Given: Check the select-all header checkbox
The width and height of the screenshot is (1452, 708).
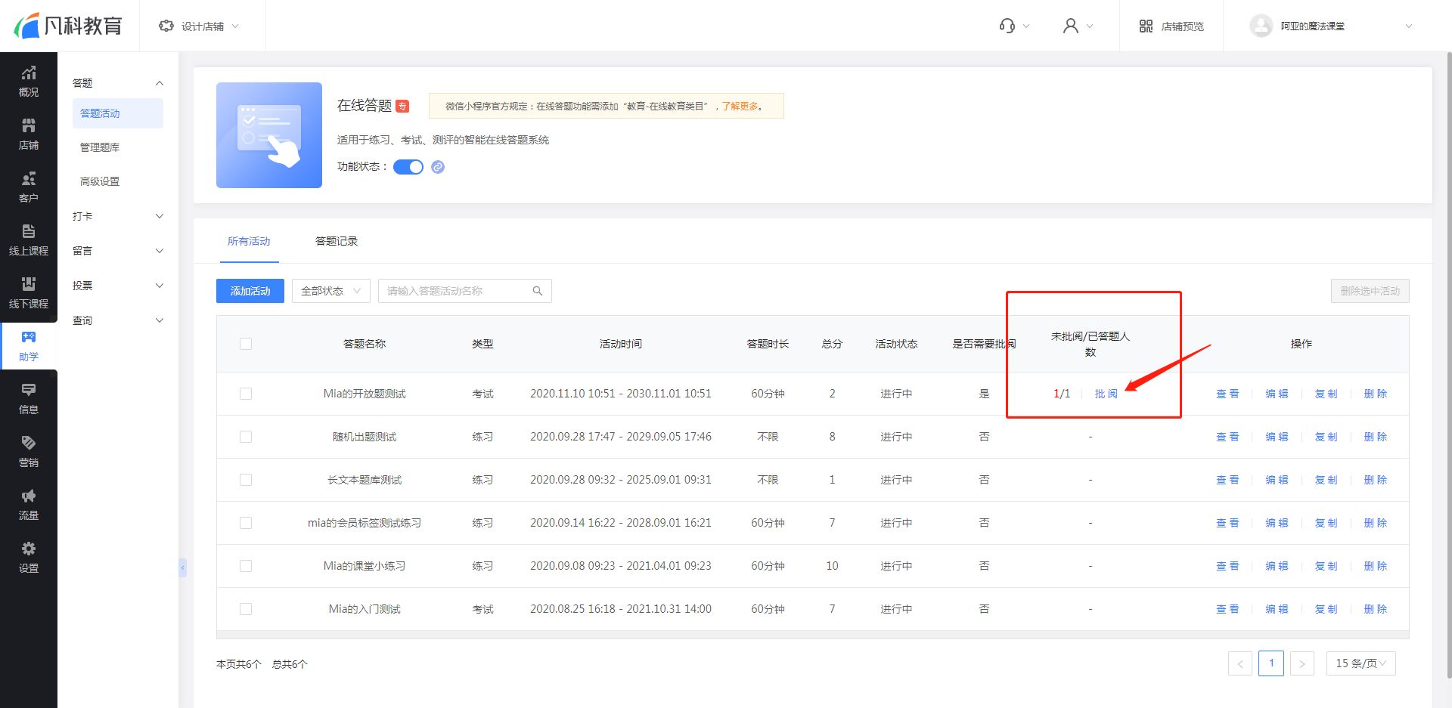Looking at the screenshot, I should (246, 344).
